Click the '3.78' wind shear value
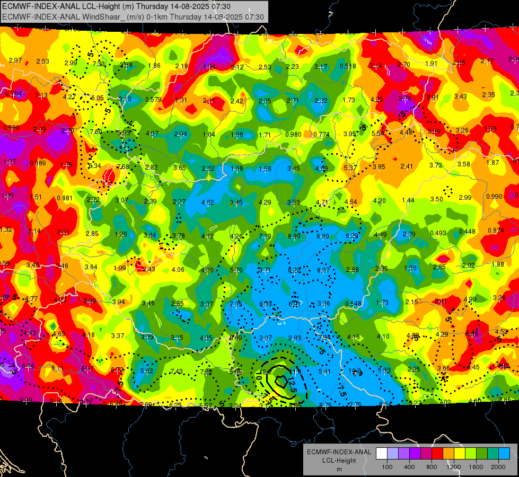519x477 pixels. coord(179,236)
